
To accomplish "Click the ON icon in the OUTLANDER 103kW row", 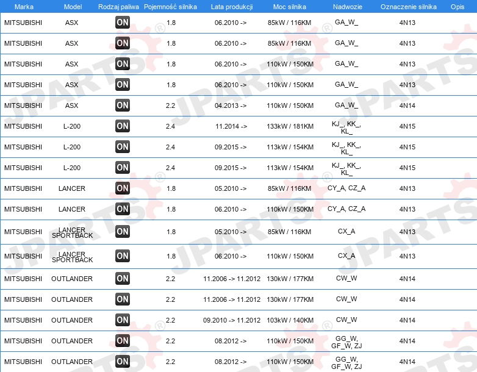I will coord(123,320).
